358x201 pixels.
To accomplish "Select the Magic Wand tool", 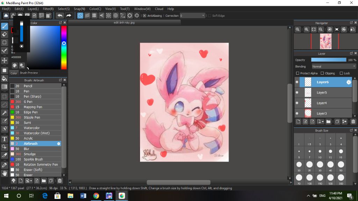I will click(4, 113).
